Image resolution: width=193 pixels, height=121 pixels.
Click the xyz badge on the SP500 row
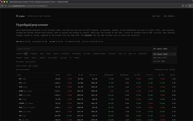pos(25,91)
